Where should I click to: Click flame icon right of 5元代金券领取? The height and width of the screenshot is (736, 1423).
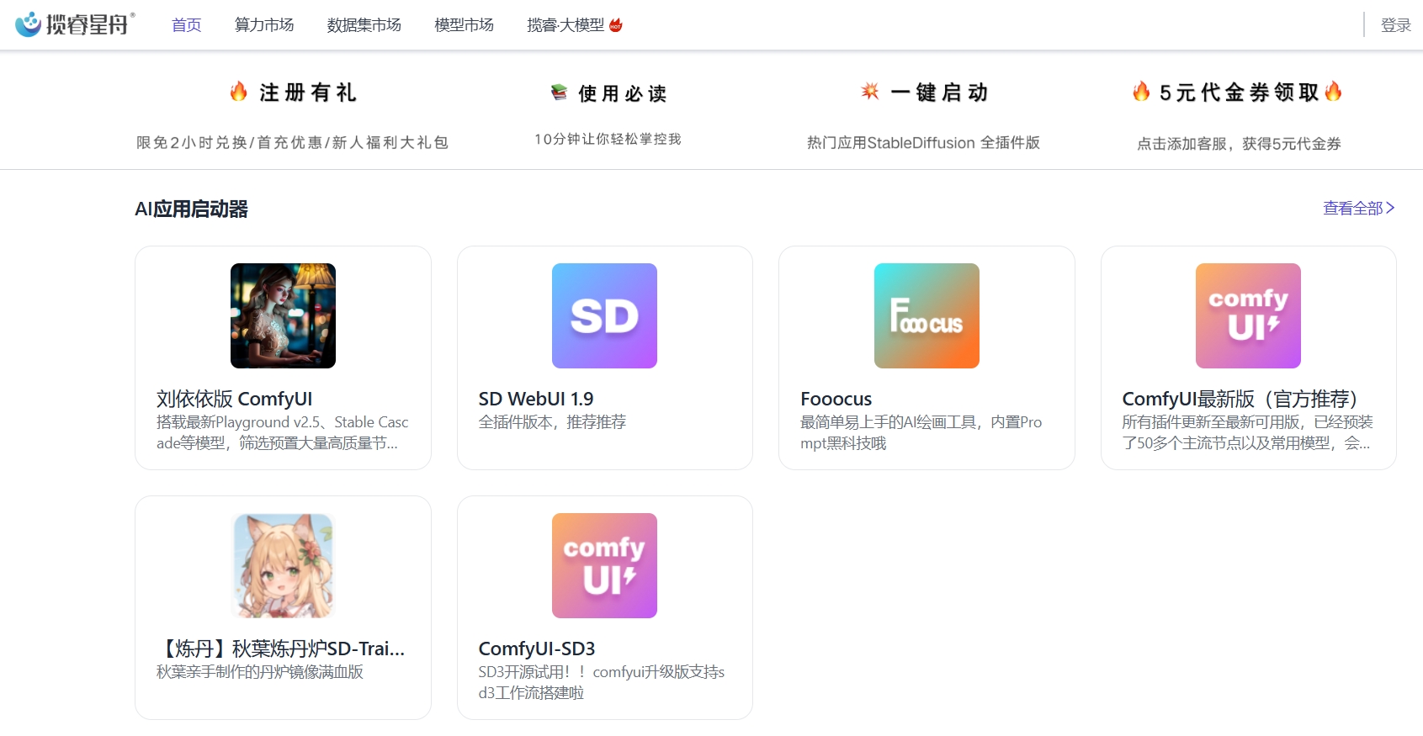click(x=1333, y=91)
